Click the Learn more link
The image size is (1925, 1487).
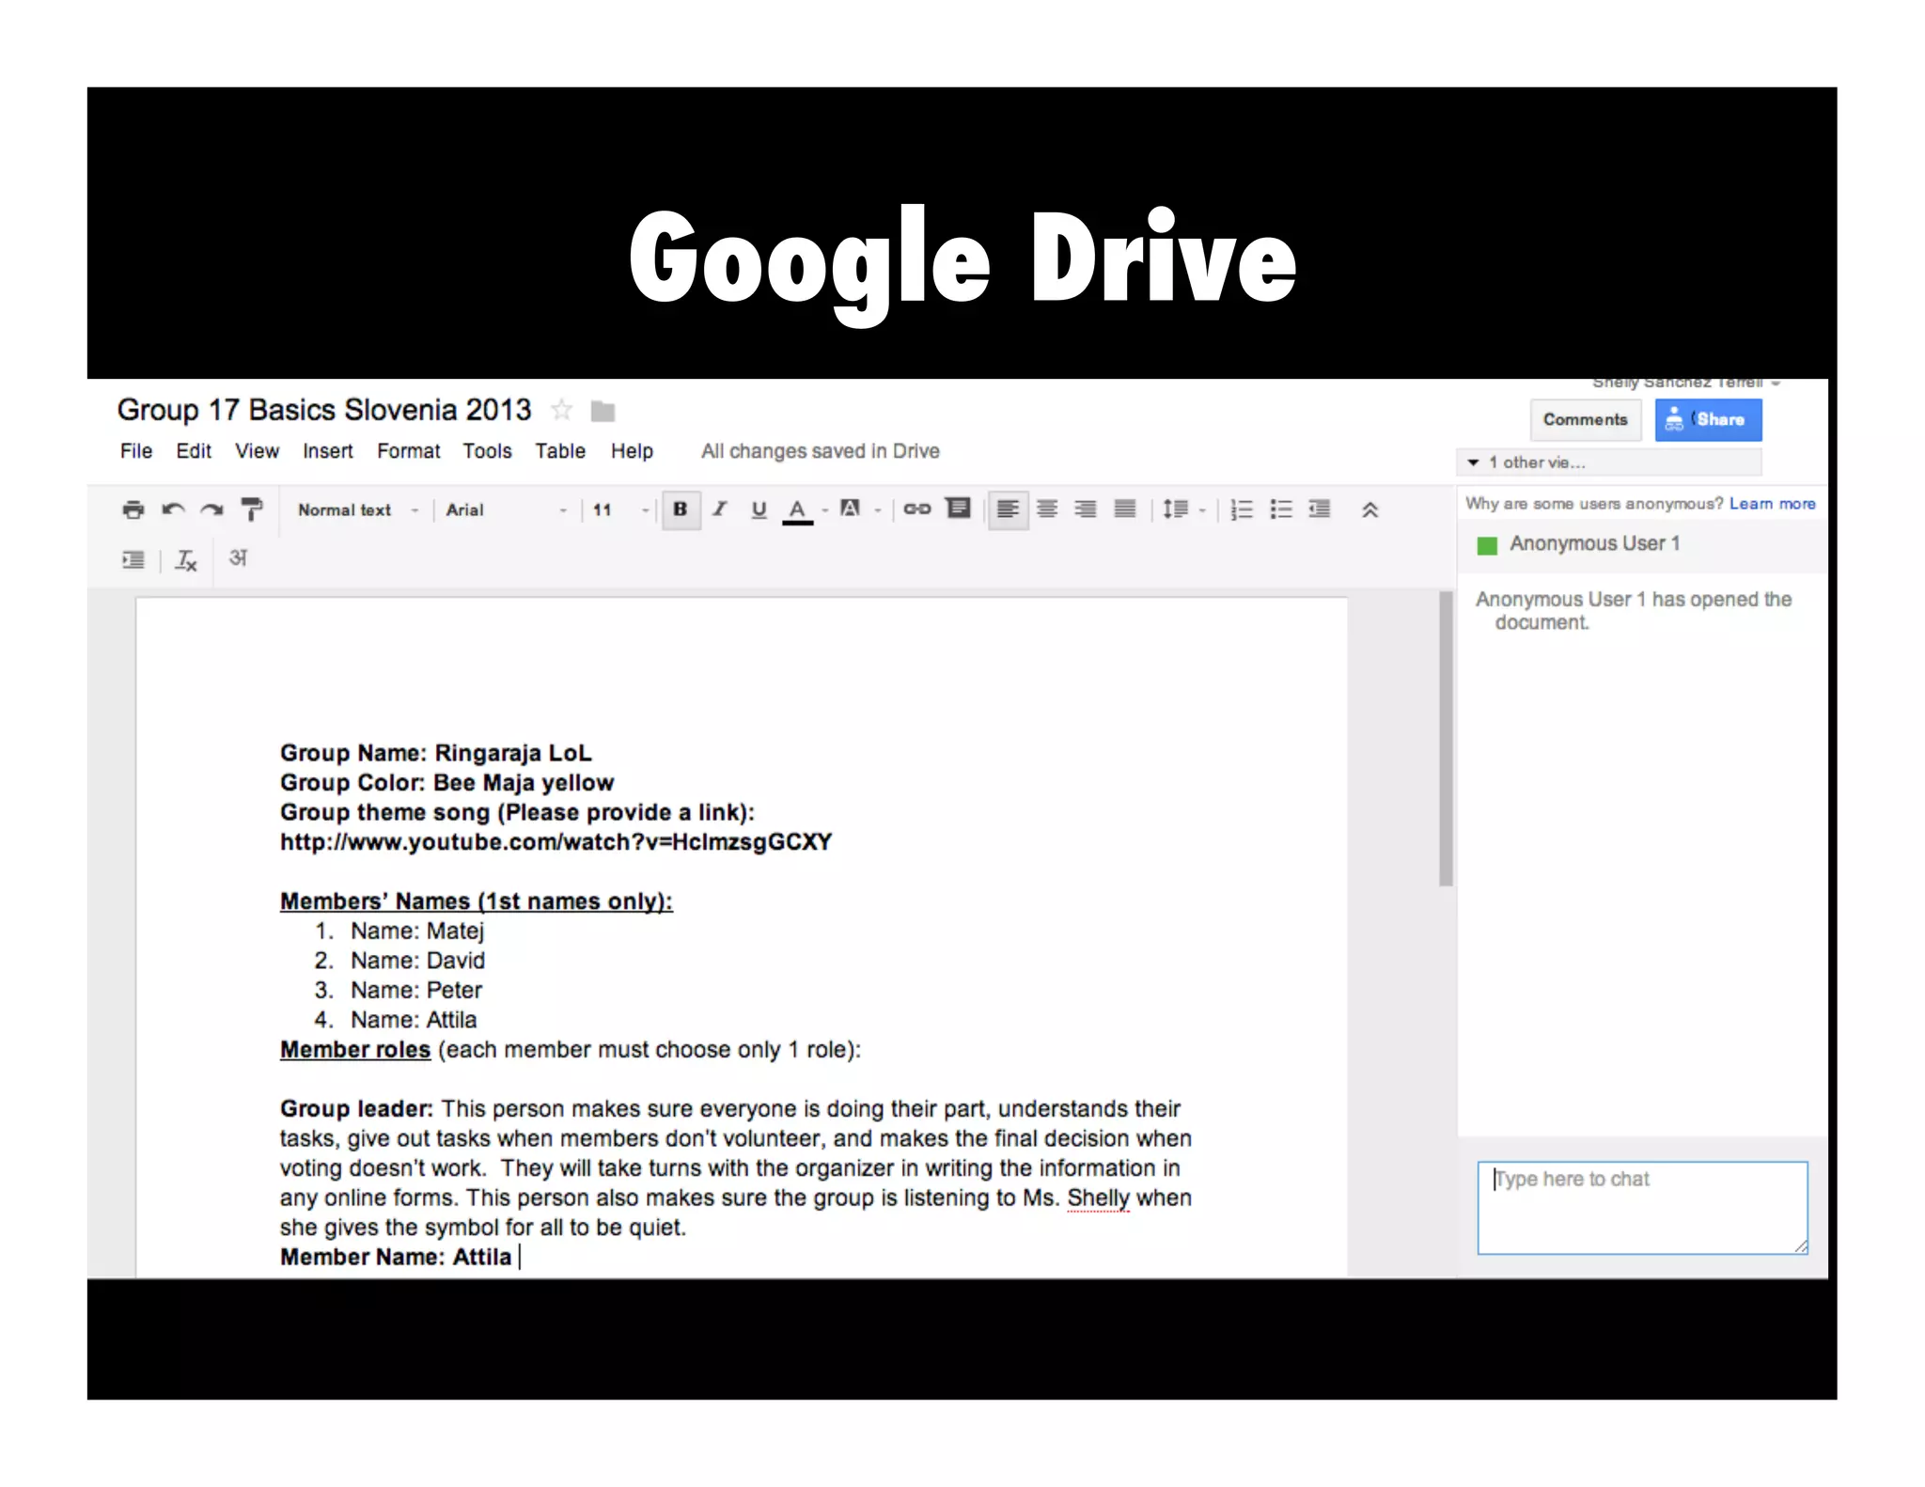click(x=1773, y=504)
